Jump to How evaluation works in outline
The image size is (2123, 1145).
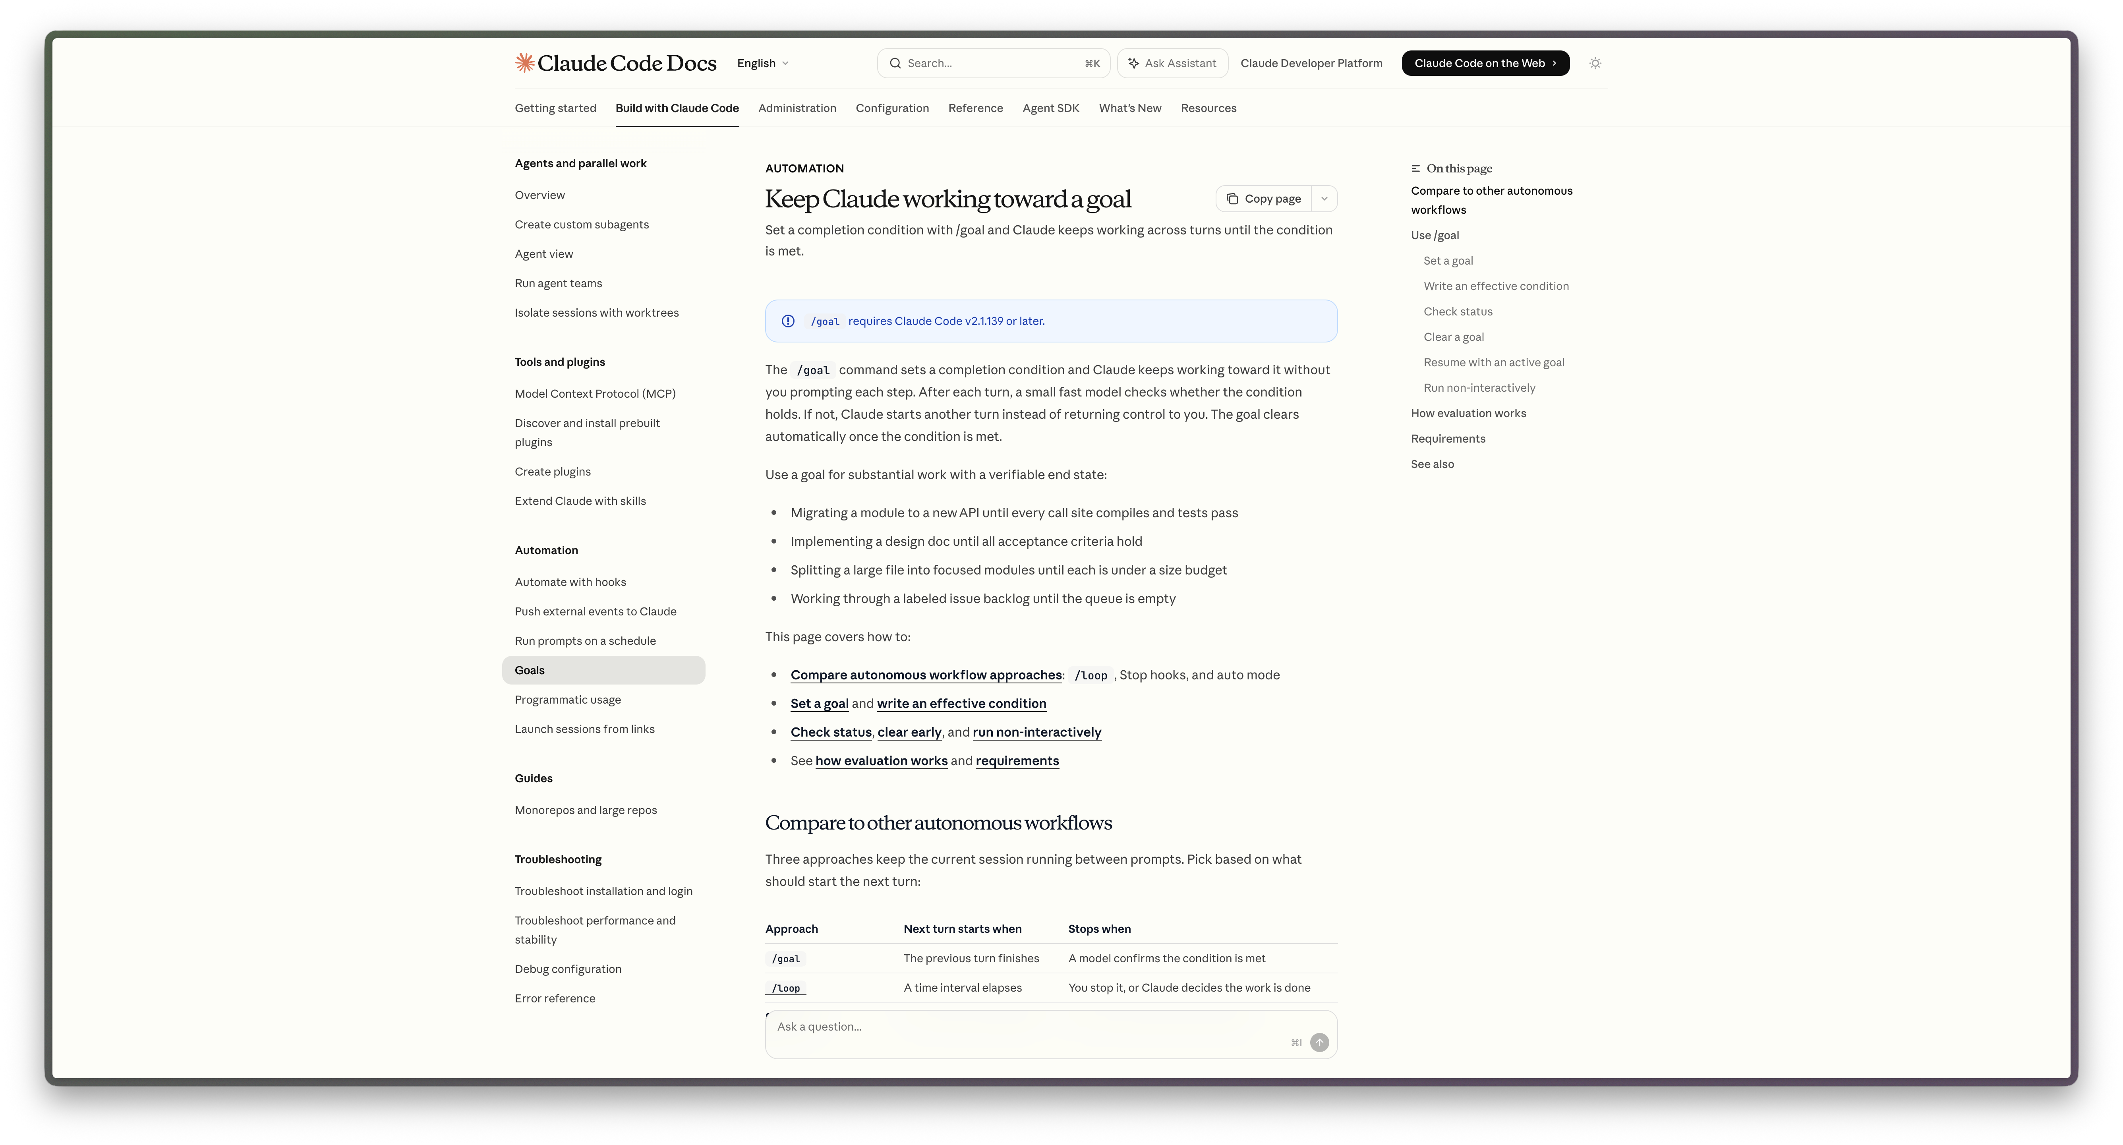coord(1468,414)
